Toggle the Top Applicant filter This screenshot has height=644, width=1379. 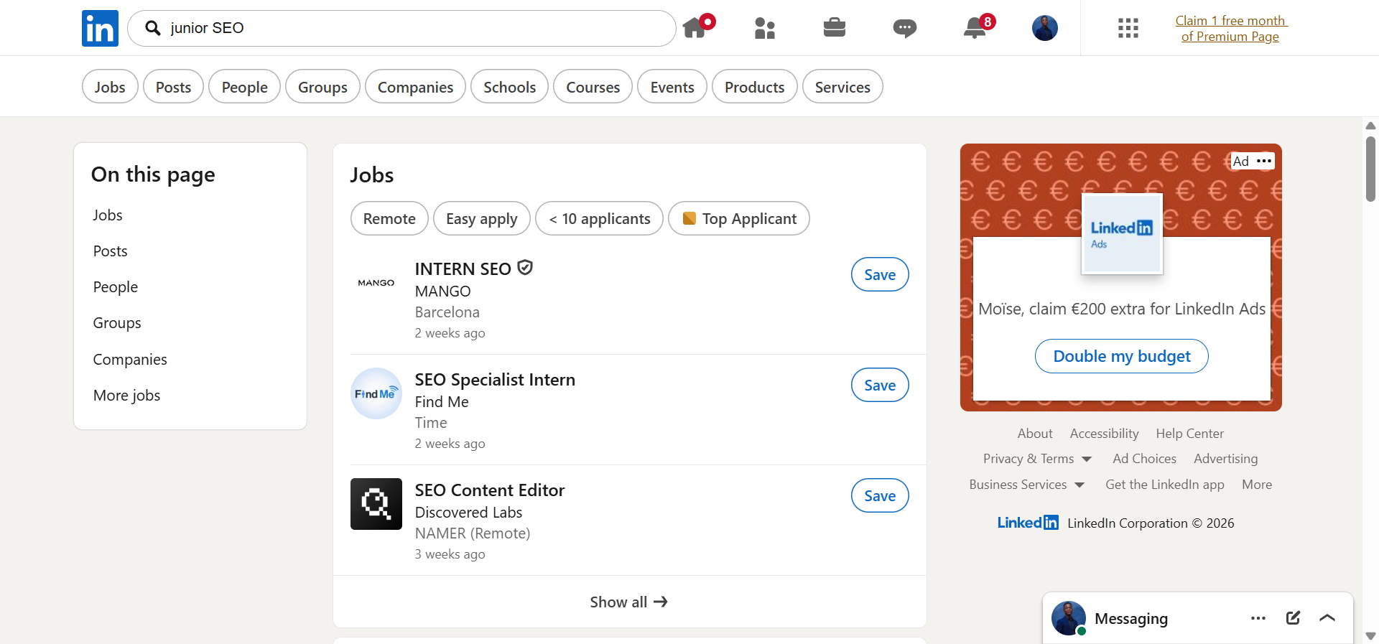click(739, 218)
